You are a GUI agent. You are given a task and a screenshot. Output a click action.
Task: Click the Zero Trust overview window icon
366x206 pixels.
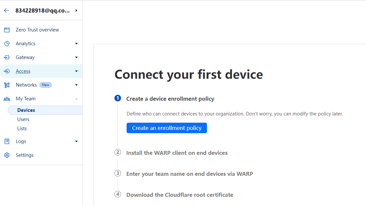[x=7, y=30]
